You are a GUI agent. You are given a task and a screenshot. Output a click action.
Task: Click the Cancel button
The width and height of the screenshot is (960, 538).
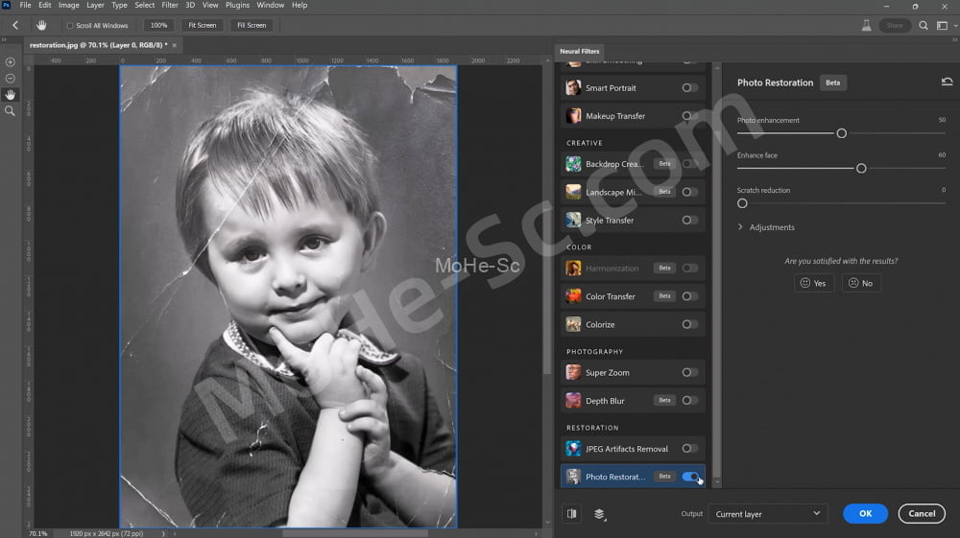pos(922,514)
